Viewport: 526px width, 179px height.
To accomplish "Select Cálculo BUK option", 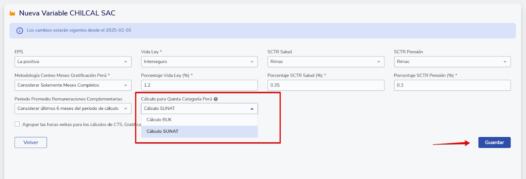I will 200,120.
